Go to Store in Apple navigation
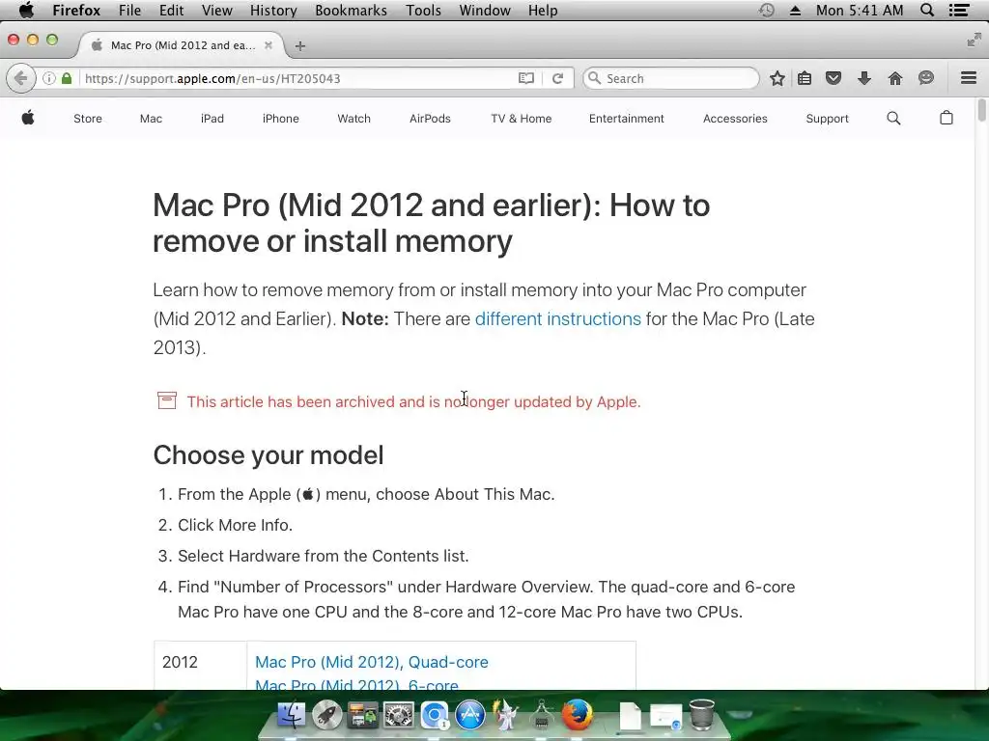This screenshot has height=741, width=989. [x=88, y=119]
